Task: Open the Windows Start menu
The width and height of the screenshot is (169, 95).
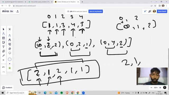Action: click(3, 93)
